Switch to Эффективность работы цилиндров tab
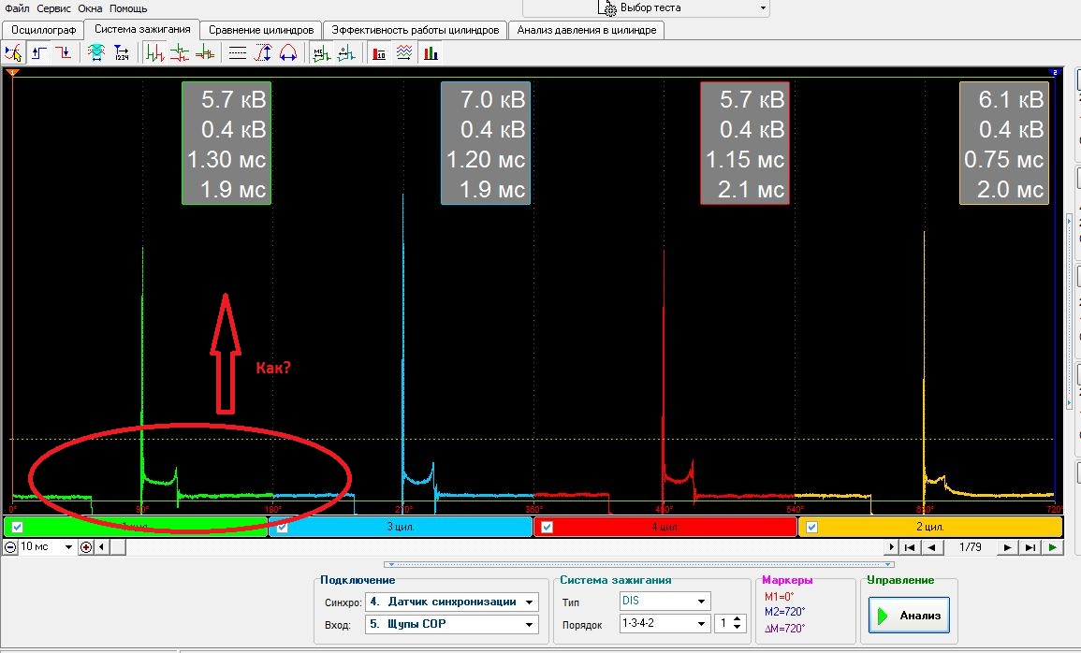 [415, 30]
